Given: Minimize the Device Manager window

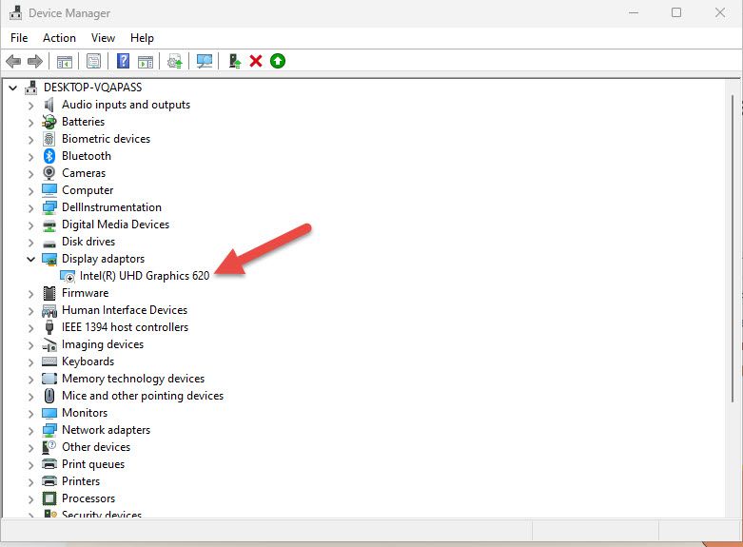Looking at the screenshot, I should tap(634, 12).
